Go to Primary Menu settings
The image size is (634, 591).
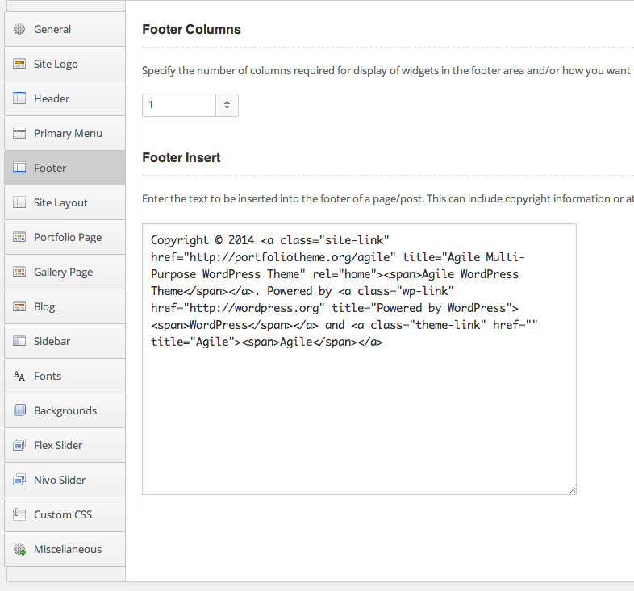65,133
